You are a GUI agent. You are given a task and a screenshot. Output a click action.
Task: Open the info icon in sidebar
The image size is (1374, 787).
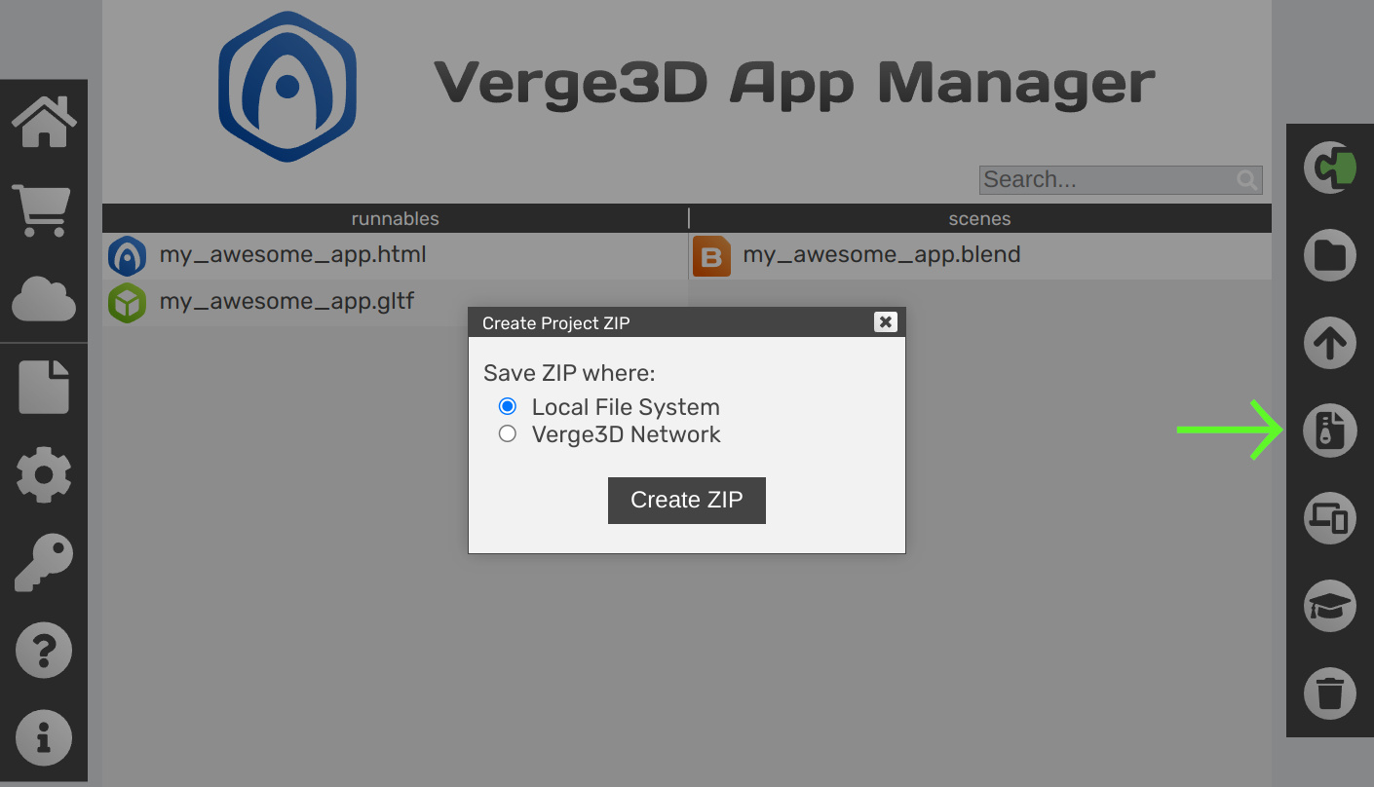click(44, 738)
